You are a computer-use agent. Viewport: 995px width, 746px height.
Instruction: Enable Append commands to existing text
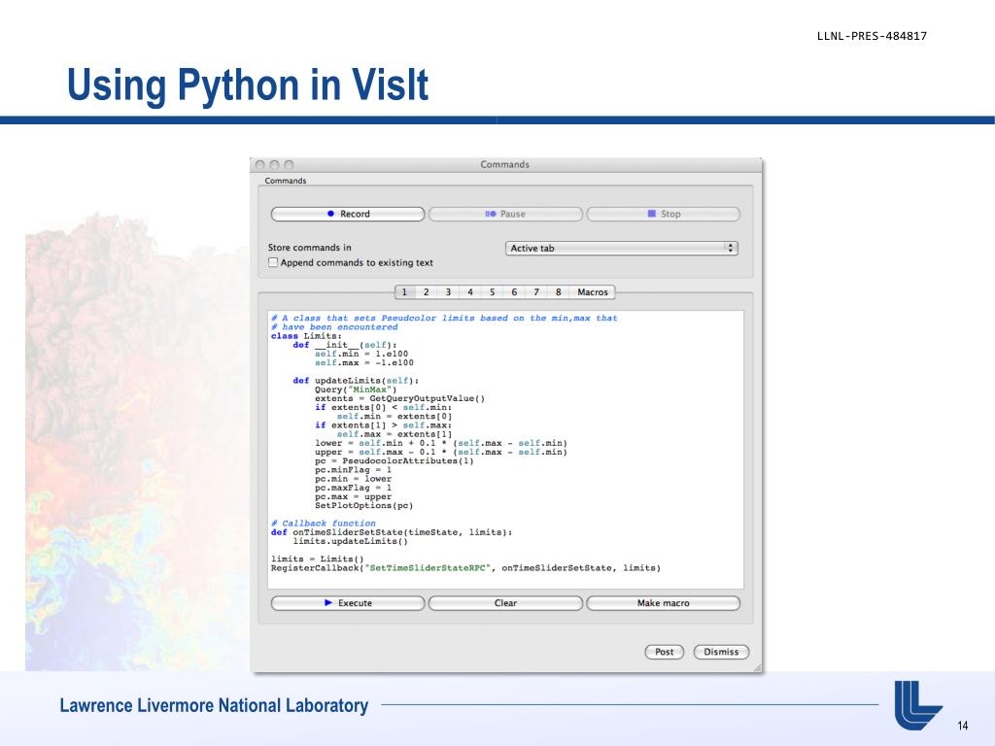[273, 262]
